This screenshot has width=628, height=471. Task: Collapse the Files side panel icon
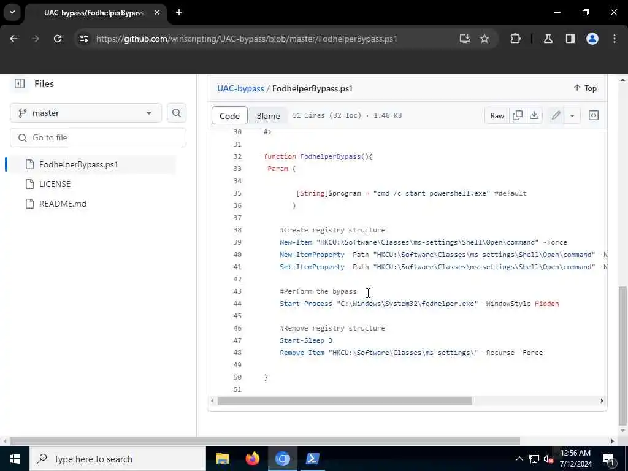[x=19, y=83]
